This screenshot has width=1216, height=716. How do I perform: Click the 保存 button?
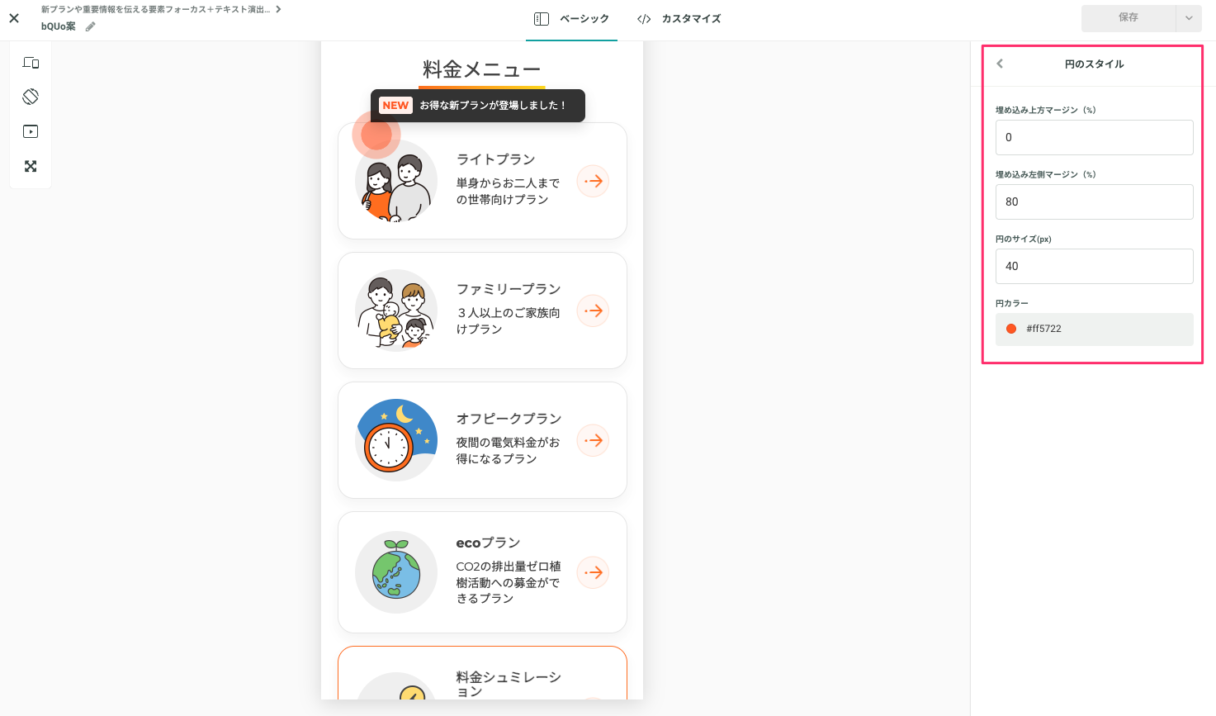1128,17
